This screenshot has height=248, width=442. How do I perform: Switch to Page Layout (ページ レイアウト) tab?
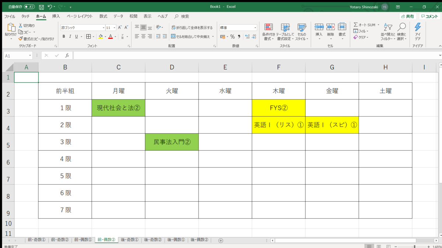pos(80,16)
